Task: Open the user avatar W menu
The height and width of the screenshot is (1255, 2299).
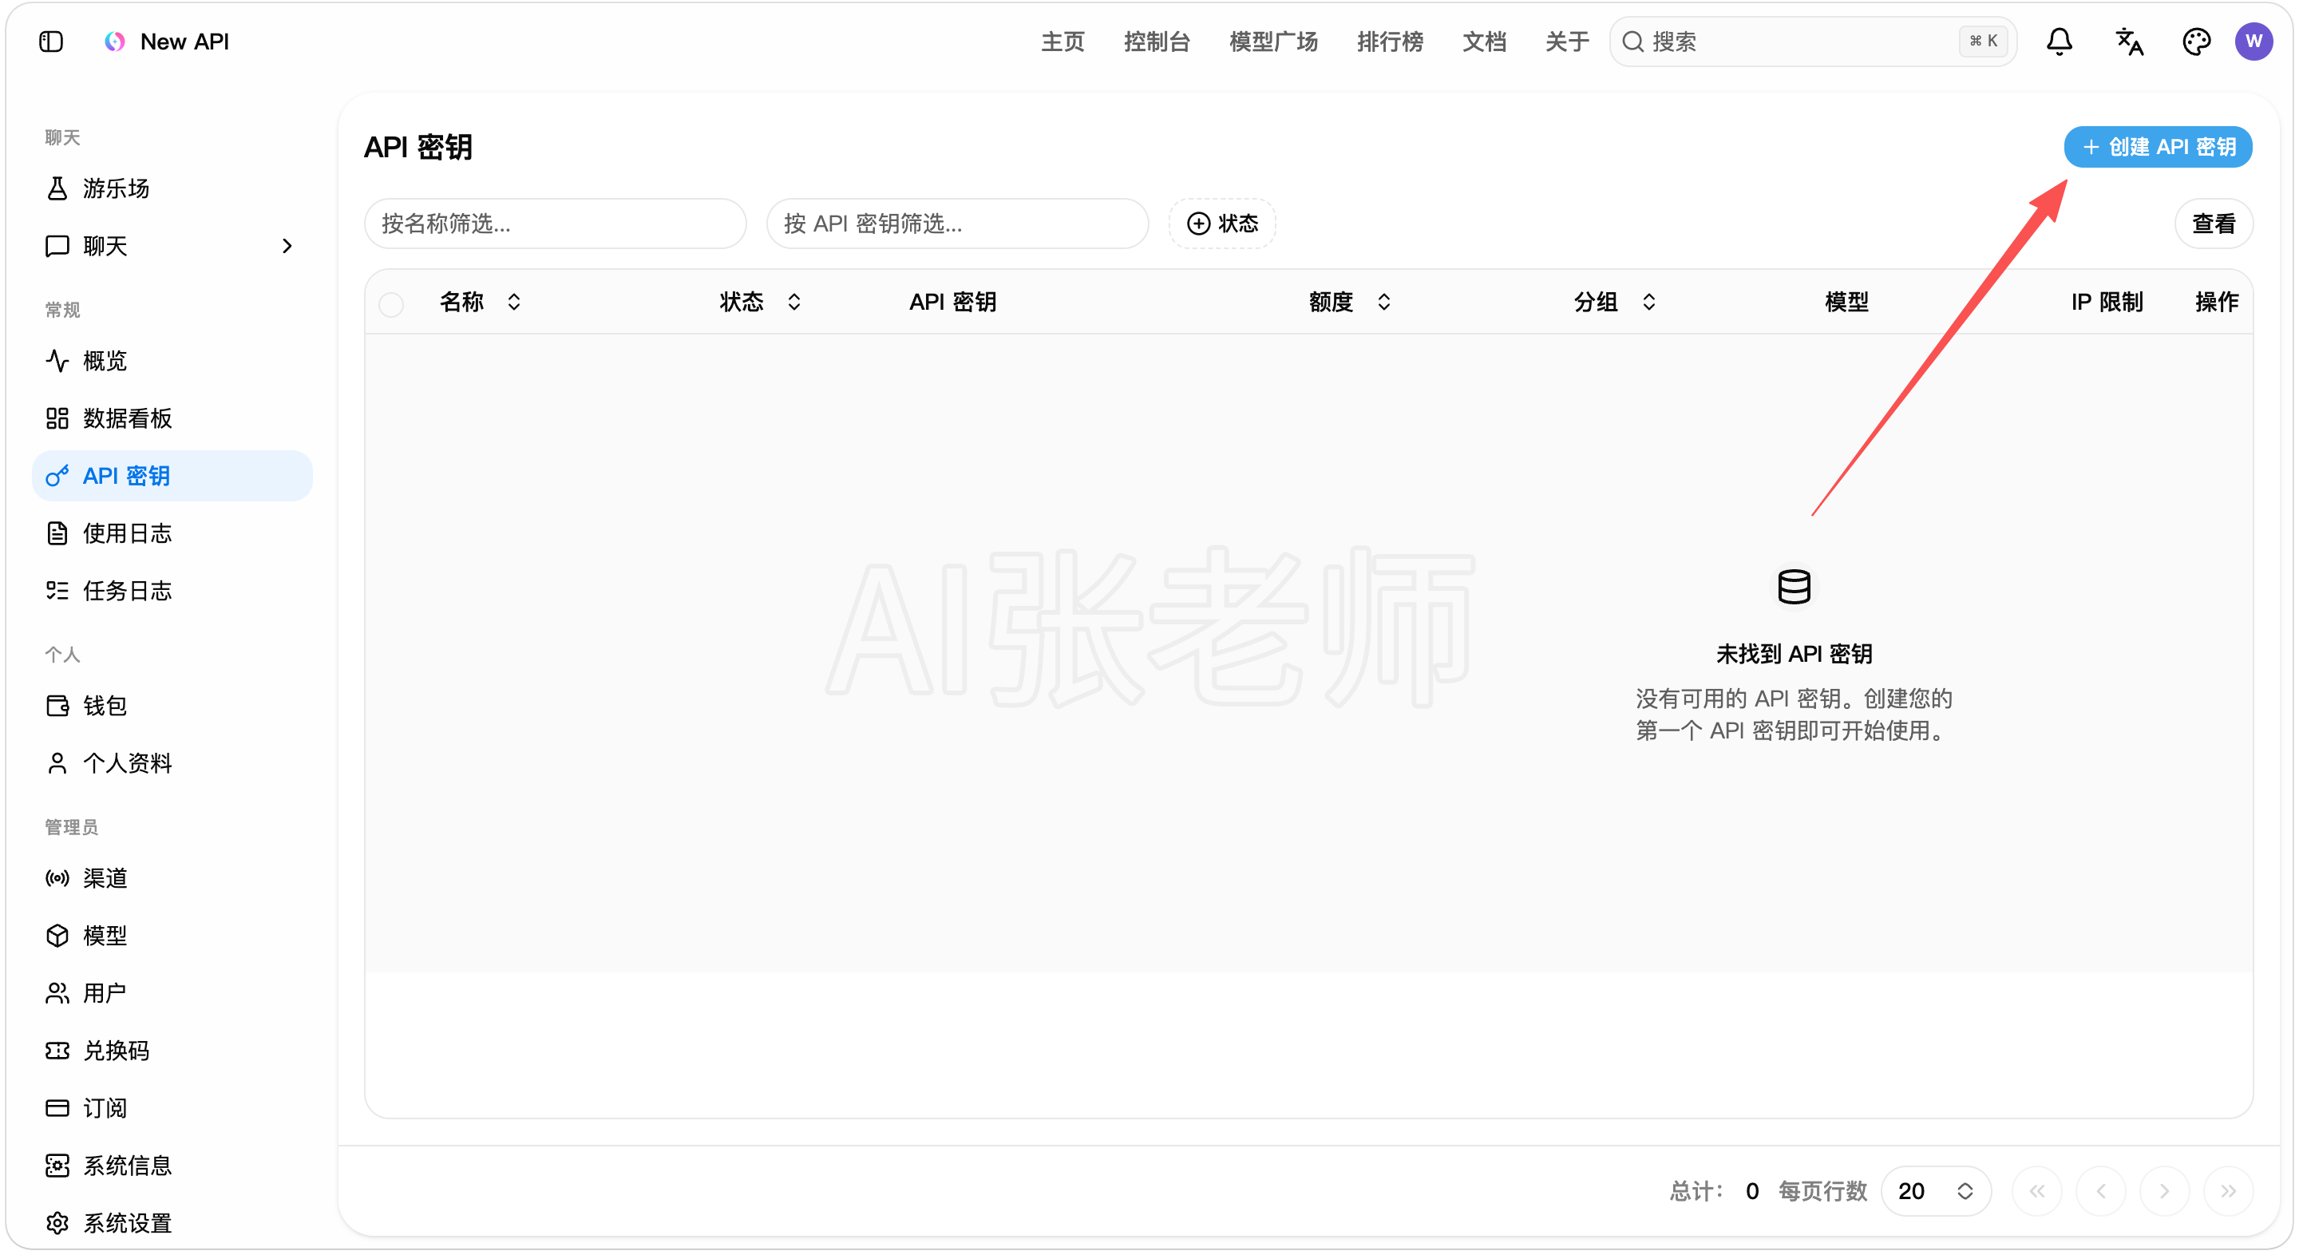Action: pyautogui.click(x=2253, y=41)
